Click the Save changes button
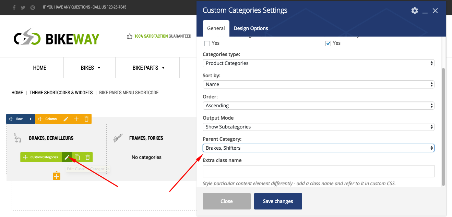The width and height of the screenshot is (452, 217). (x=278, y=201)
